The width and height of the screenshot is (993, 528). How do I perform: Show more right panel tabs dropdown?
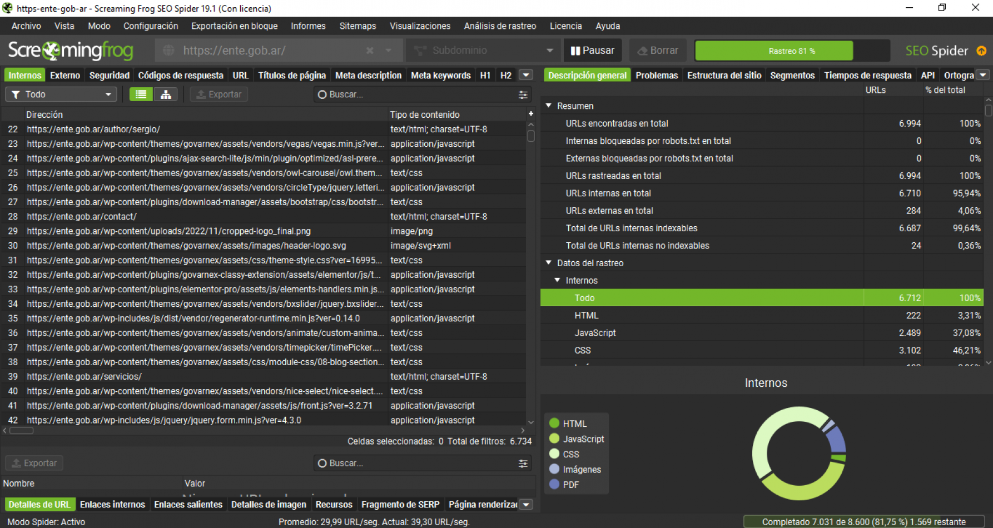pyautogui.click(x=983, y=75)
